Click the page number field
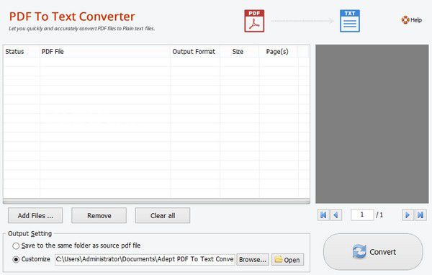The height and width of the screenshot is (275, 432). coord(362,215)
